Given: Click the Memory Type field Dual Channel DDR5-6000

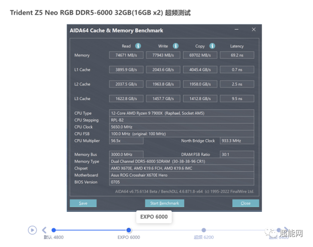Looking at the screenshot, I should pos(182,161).
